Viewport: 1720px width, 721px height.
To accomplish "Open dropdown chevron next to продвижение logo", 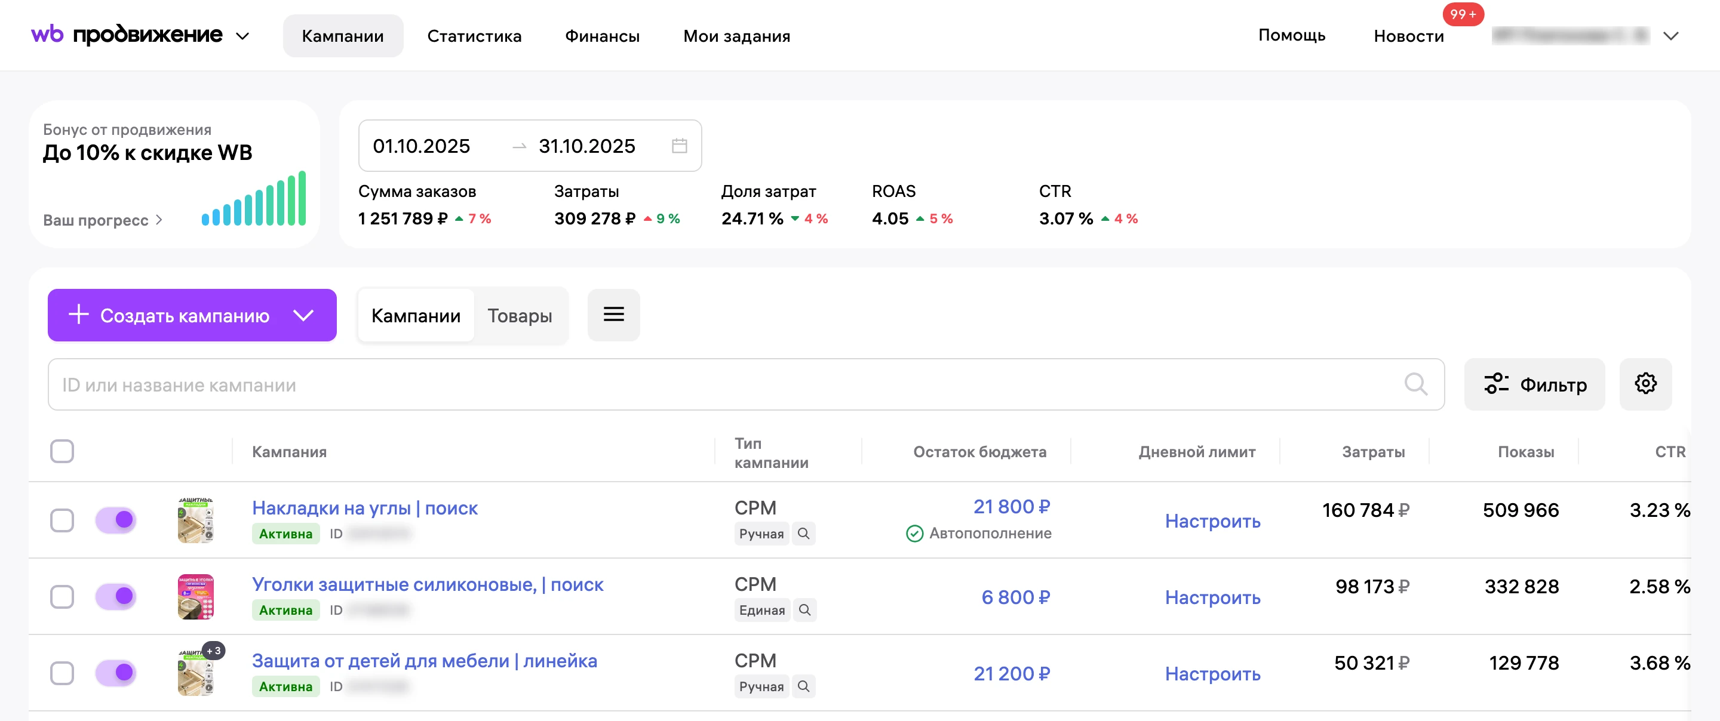I will tap(242, 36).
